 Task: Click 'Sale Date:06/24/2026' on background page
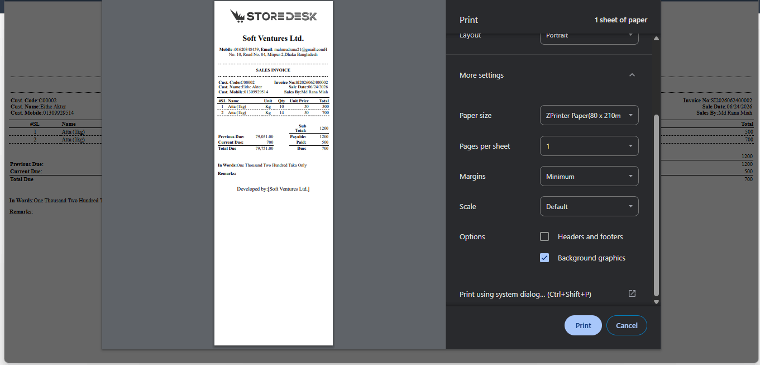[x=727, y=107]
